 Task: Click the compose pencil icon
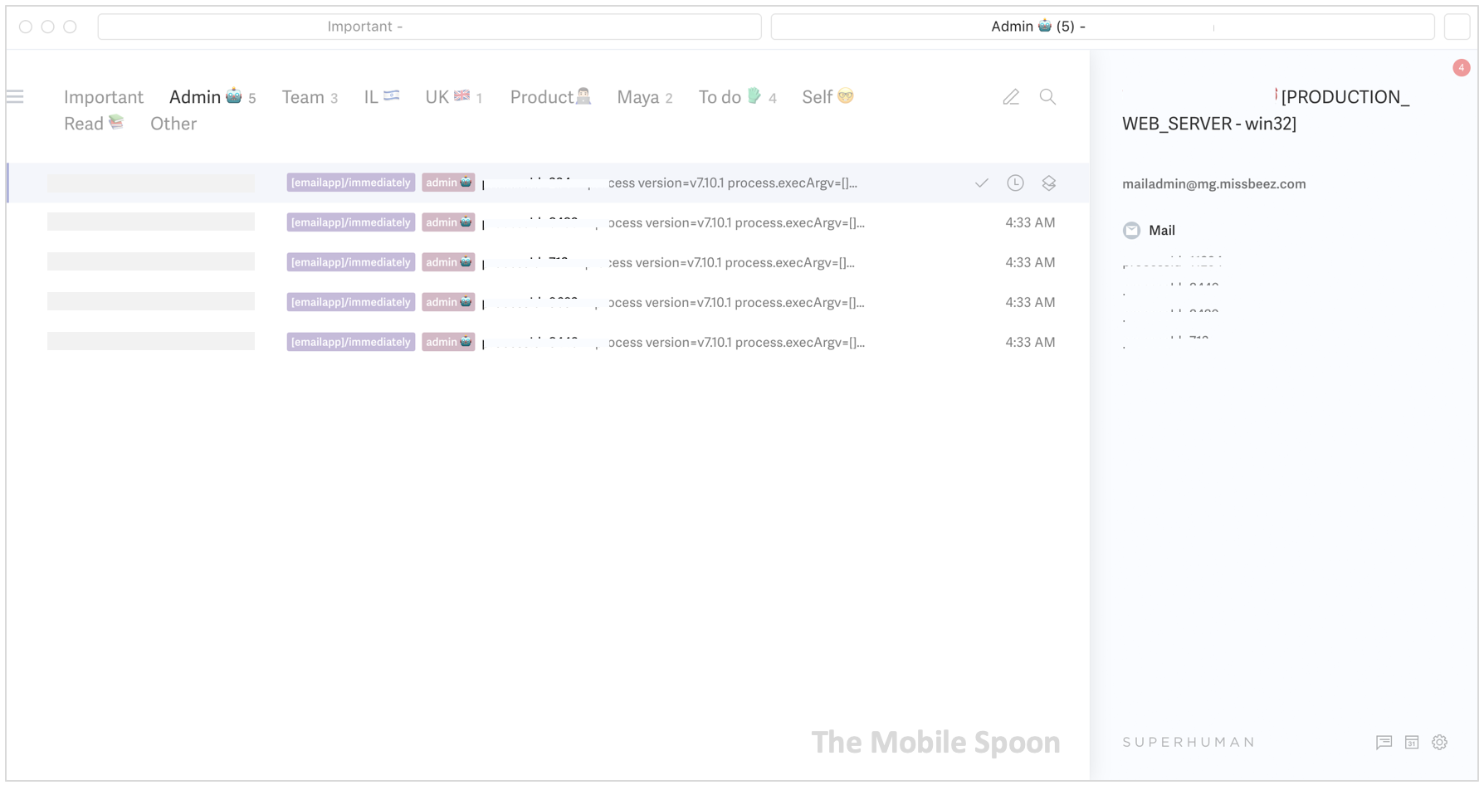pyautogui.click(x=1011, y=97)
